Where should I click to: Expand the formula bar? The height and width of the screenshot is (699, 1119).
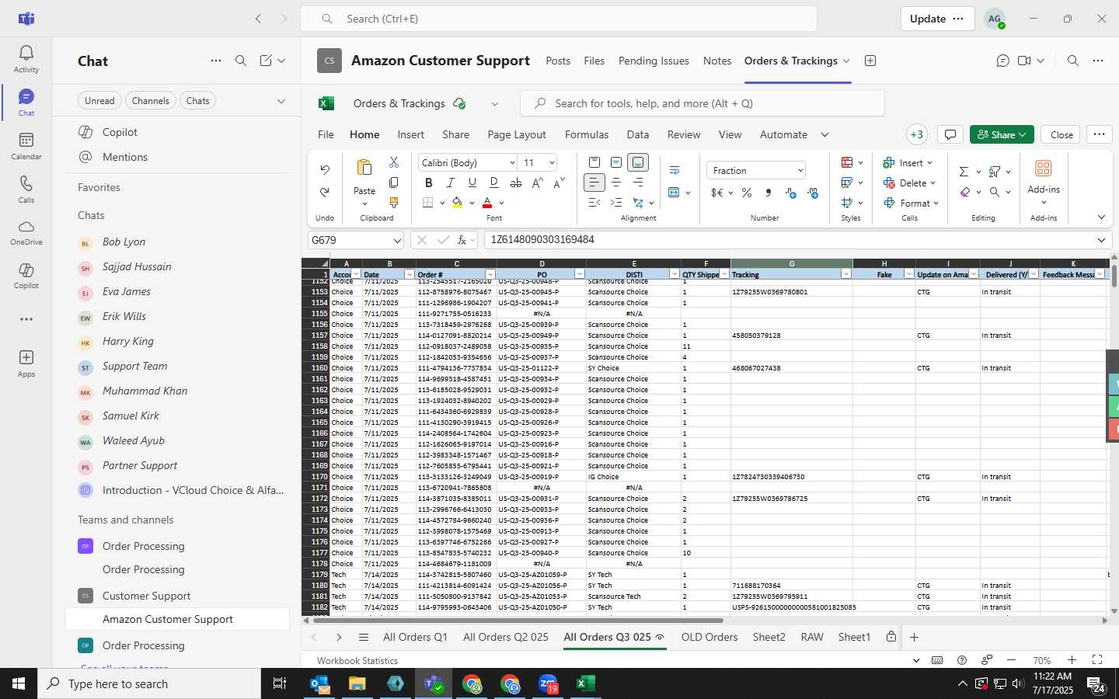(1101, 240)
